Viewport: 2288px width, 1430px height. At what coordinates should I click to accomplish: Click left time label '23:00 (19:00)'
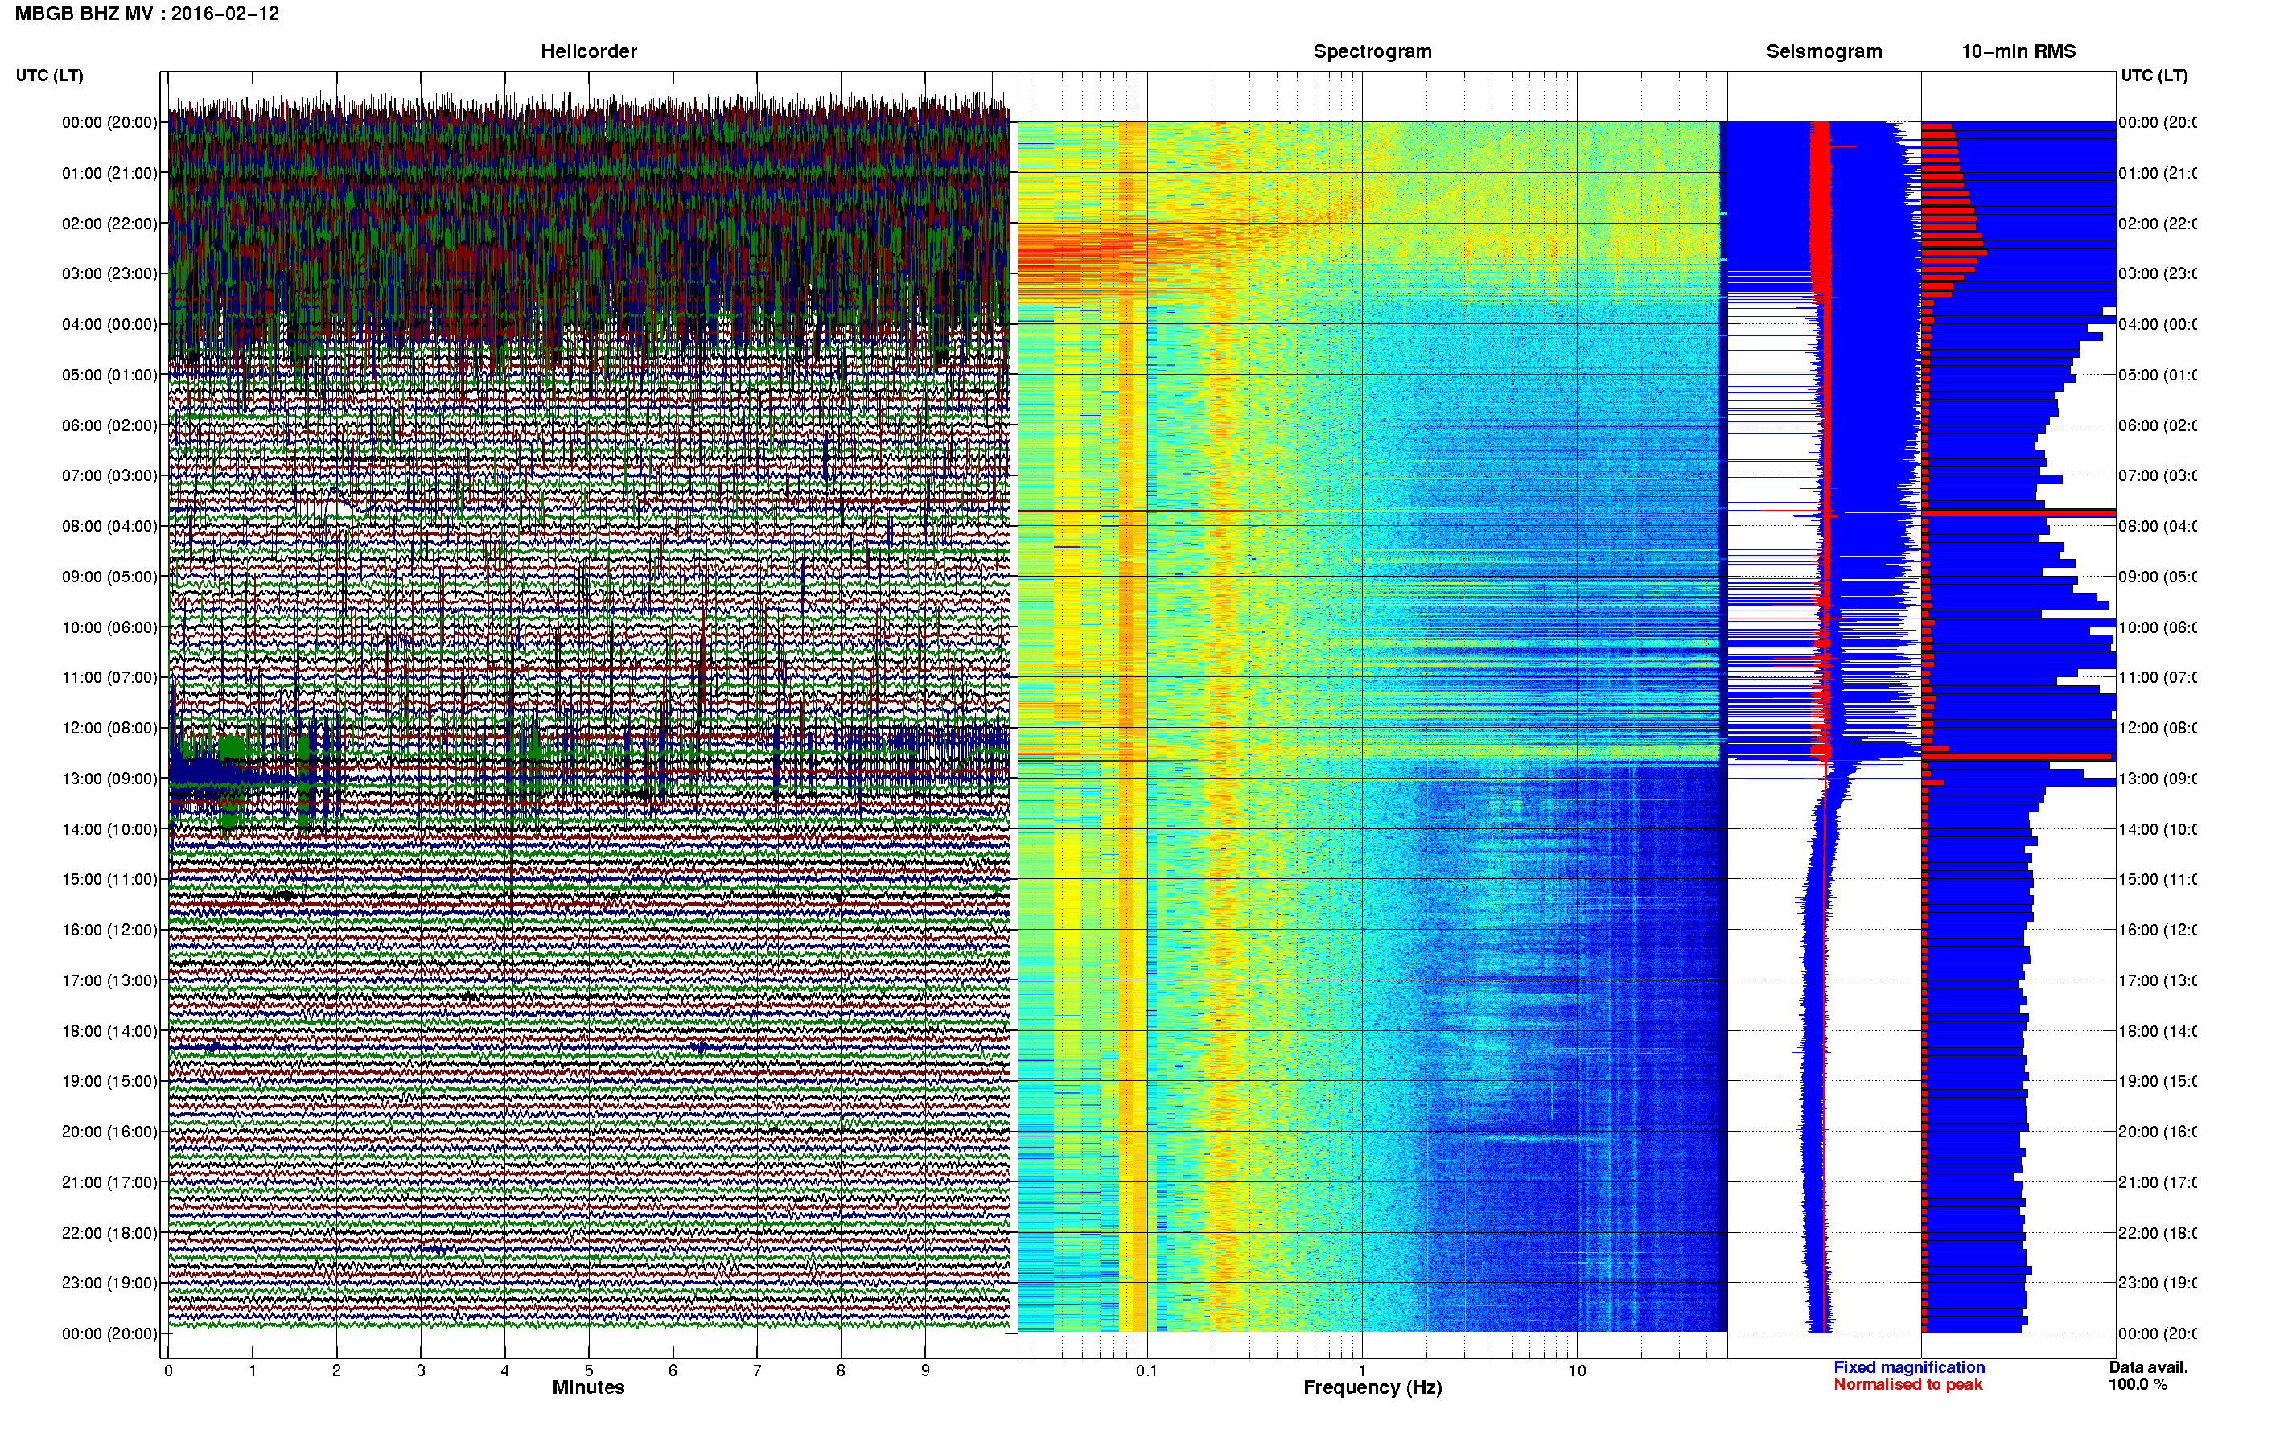point(109,1284)
